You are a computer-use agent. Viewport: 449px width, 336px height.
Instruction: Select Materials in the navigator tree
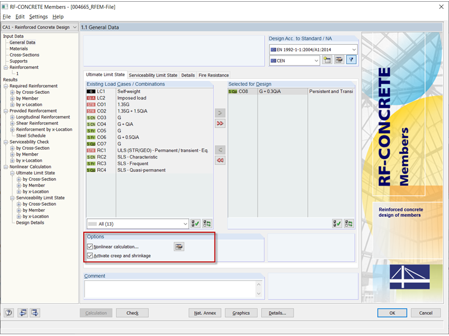(19, 48)
